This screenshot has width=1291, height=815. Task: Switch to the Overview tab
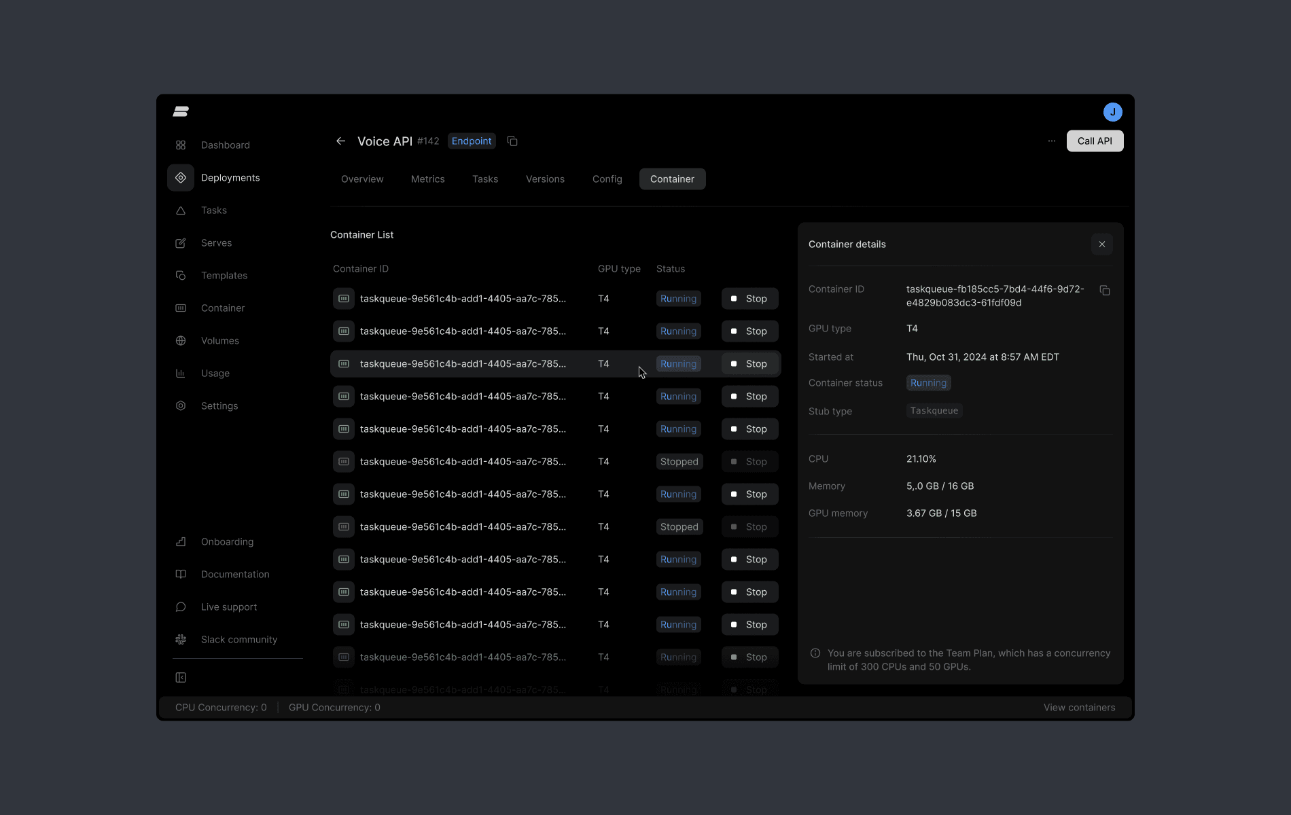pyautogui.click(x=362, y=179)
